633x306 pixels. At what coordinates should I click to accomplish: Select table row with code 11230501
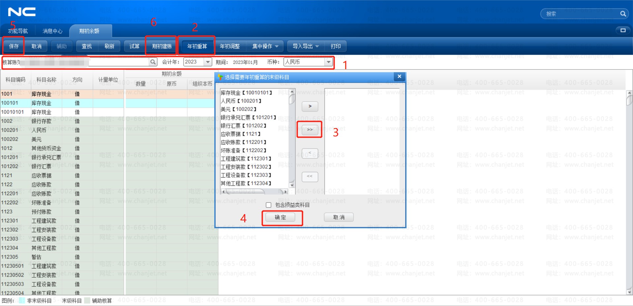[109, 266]
